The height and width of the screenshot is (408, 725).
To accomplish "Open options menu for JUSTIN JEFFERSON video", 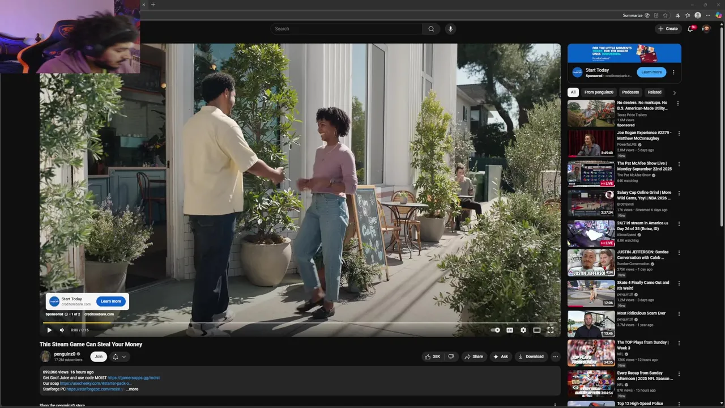I will click(x=678, y=253).
